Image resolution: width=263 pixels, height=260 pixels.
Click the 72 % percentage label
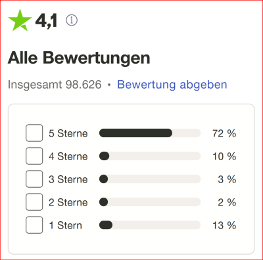[224, 133]
